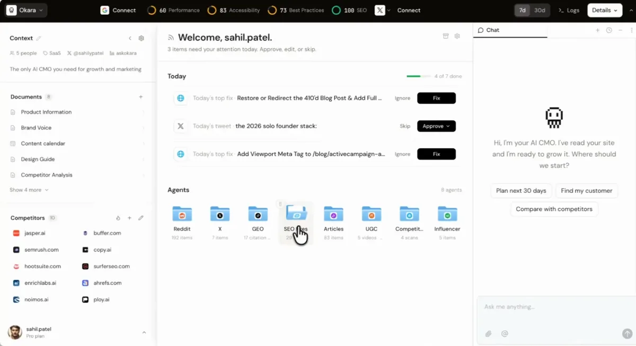Open Approve dropdown for today's tweet

click(436, 126)
